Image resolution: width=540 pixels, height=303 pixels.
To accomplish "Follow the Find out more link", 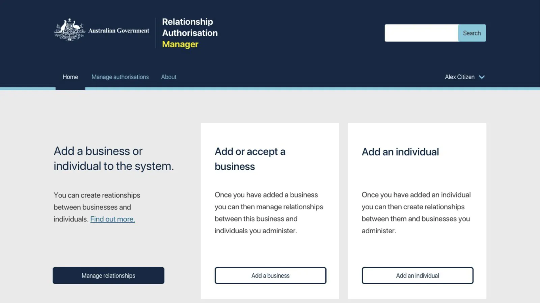I will coord(112,219).
